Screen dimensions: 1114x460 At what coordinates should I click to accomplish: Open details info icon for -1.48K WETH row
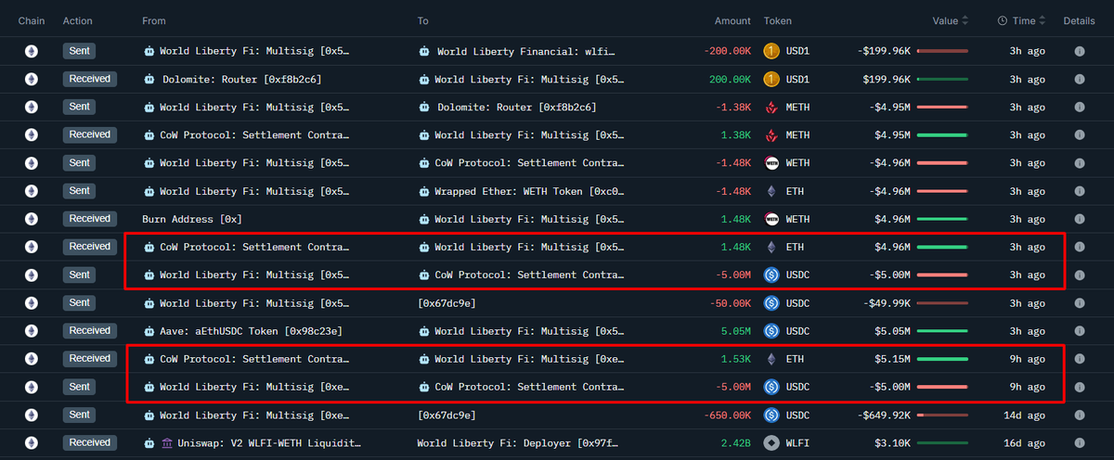1080,163
